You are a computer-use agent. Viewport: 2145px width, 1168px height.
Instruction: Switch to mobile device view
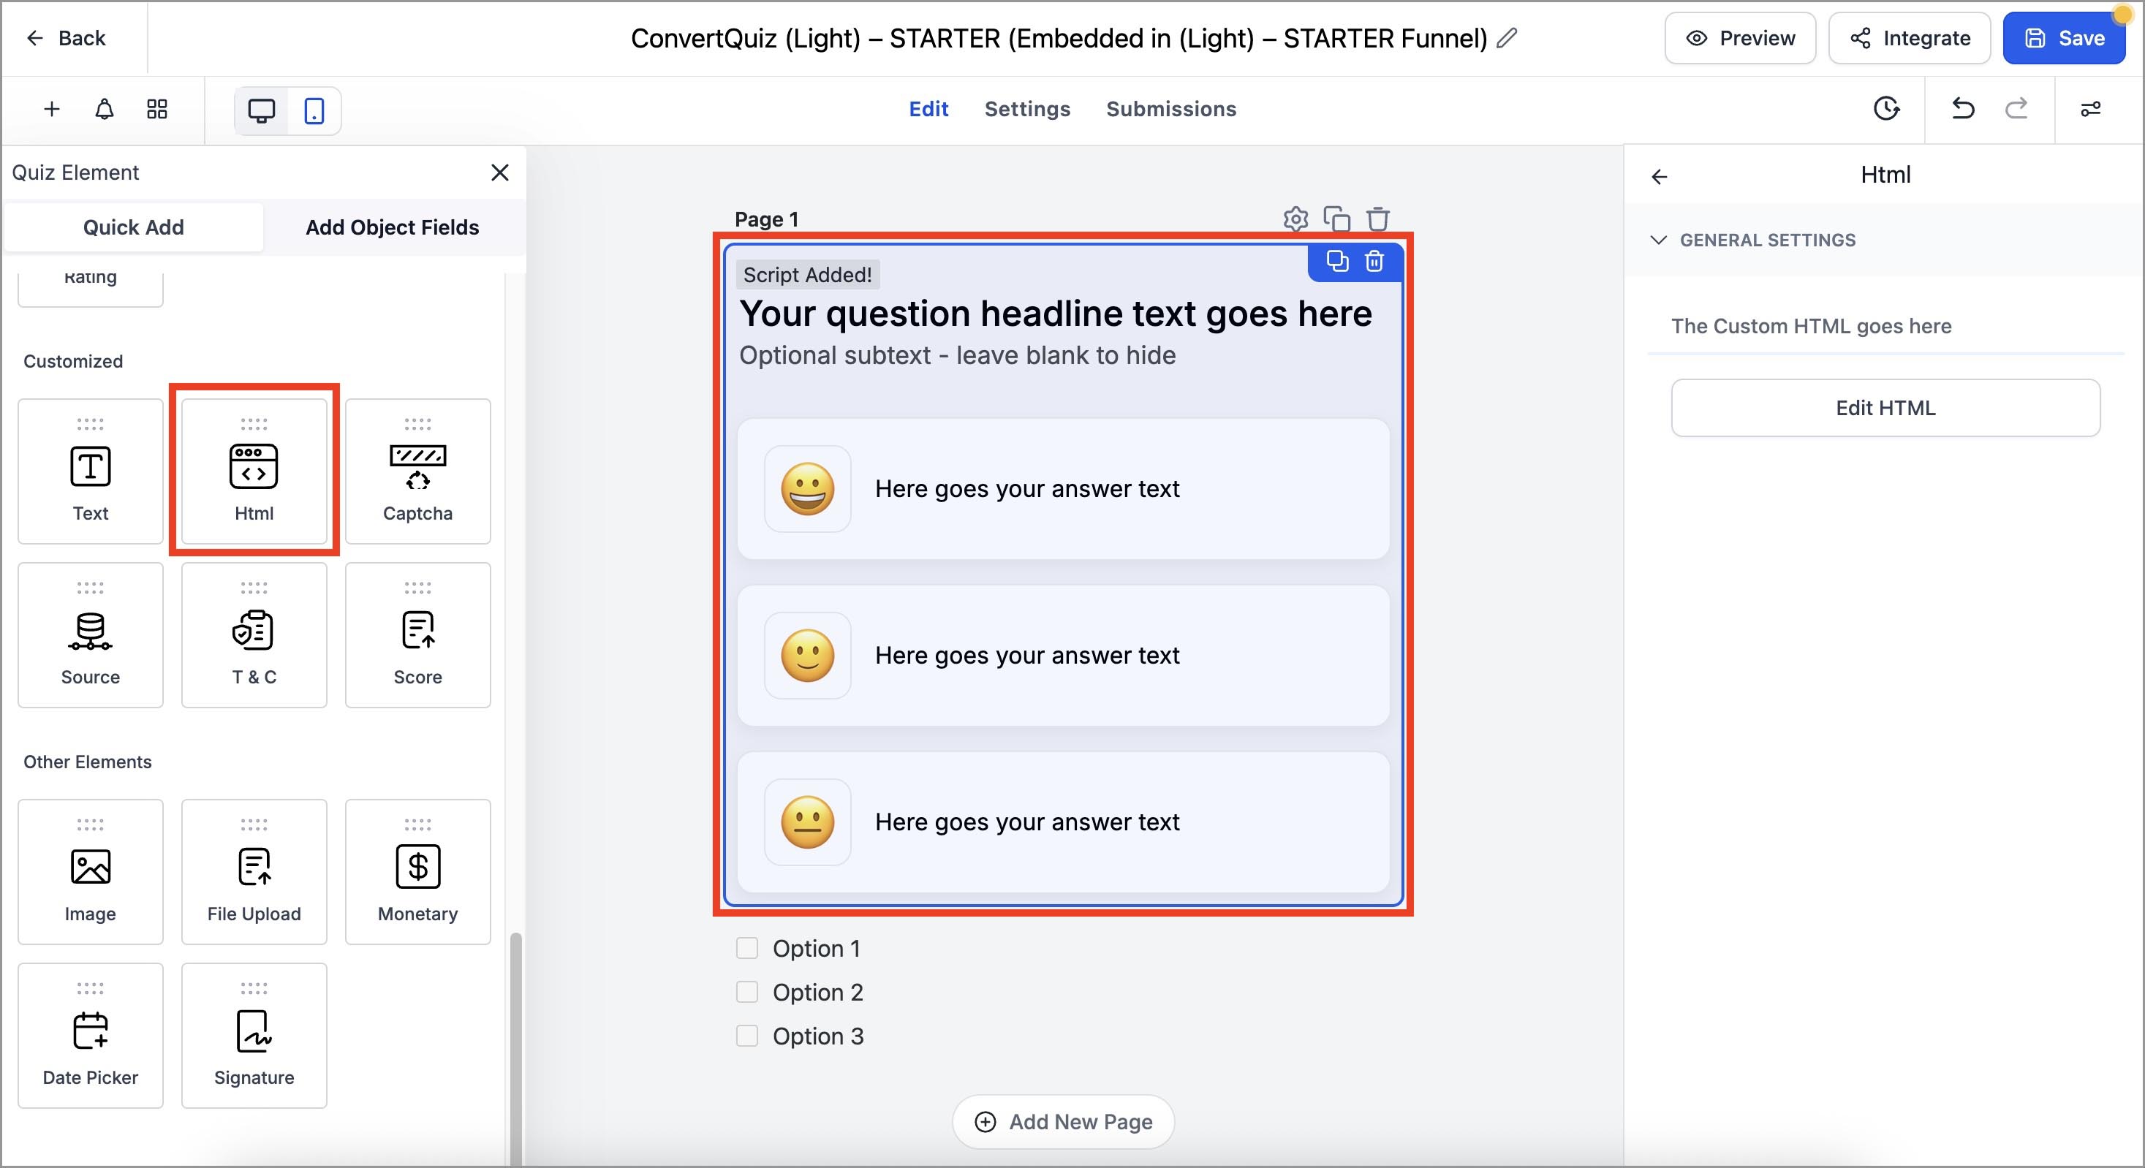pos(314,110)
